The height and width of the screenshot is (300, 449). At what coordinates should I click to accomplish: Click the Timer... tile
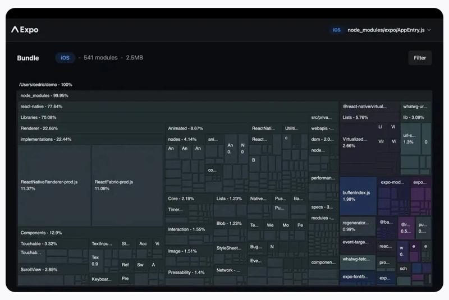point(177,210)
